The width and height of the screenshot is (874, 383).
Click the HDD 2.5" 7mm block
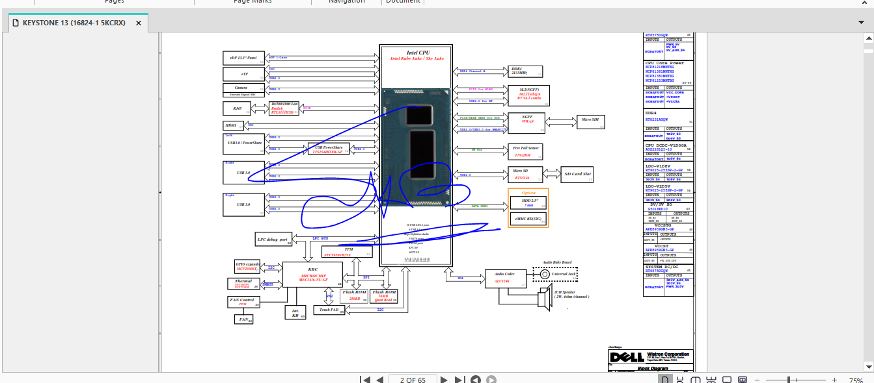[x=528, y=203]
